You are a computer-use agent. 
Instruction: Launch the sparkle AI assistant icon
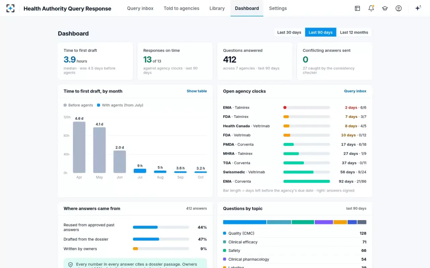(x=418, y=8)
